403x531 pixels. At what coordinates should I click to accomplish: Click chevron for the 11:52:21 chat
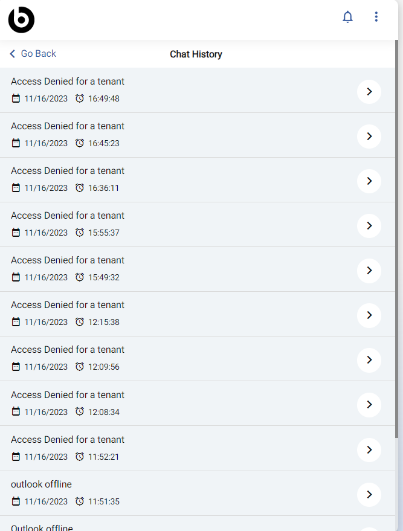tap(369, 449)
